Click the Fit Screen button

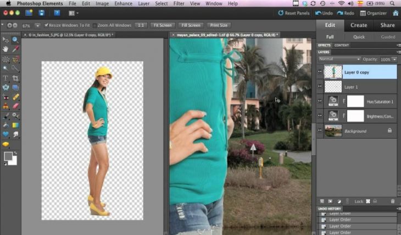pos(163,25)
